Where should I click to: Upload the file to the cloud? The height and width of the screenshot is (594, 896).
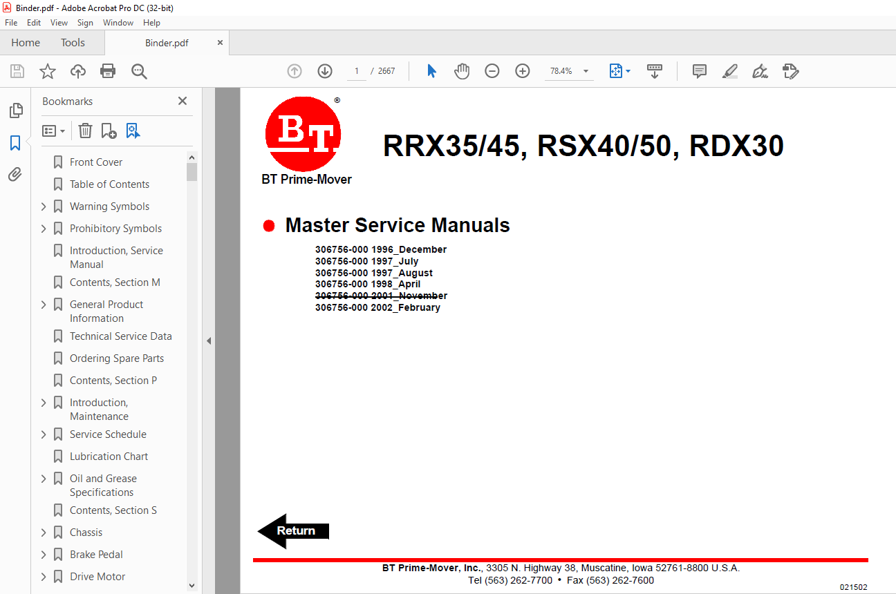[78, 71]
